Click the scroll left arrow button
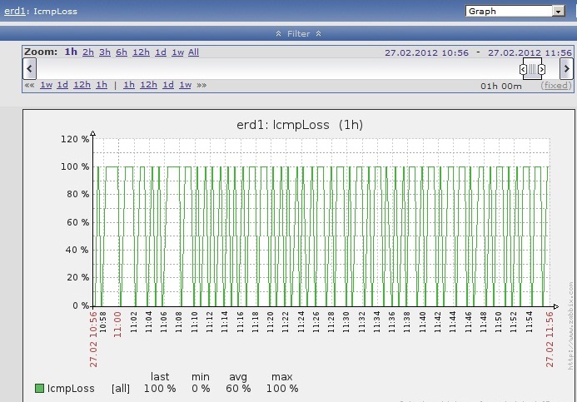The height and width of the screenshot is (402, 577). tap(29, 68)
